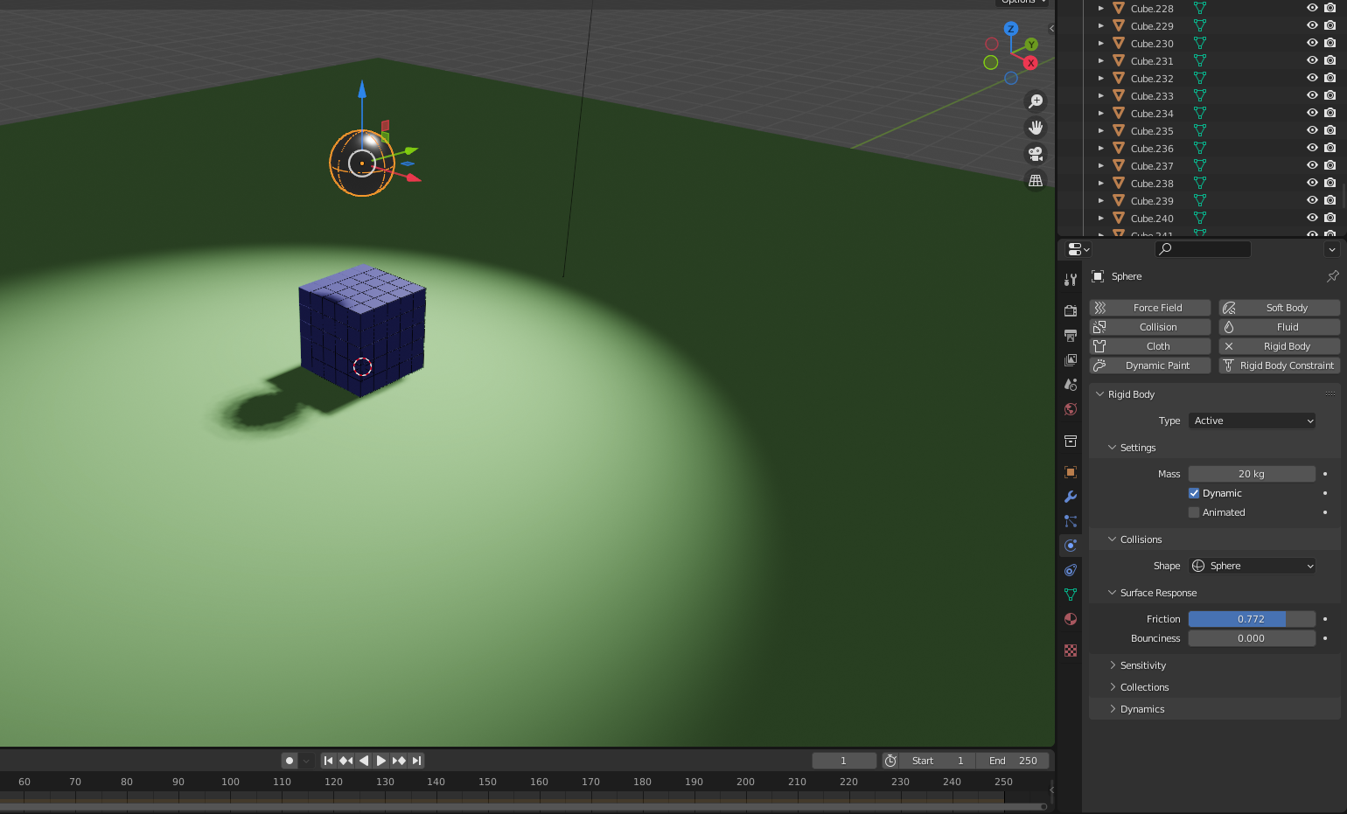This screenshot has width=1347, height=814.
Task: Expand the Dynamics panel
Action: [x=1141, y=709]
